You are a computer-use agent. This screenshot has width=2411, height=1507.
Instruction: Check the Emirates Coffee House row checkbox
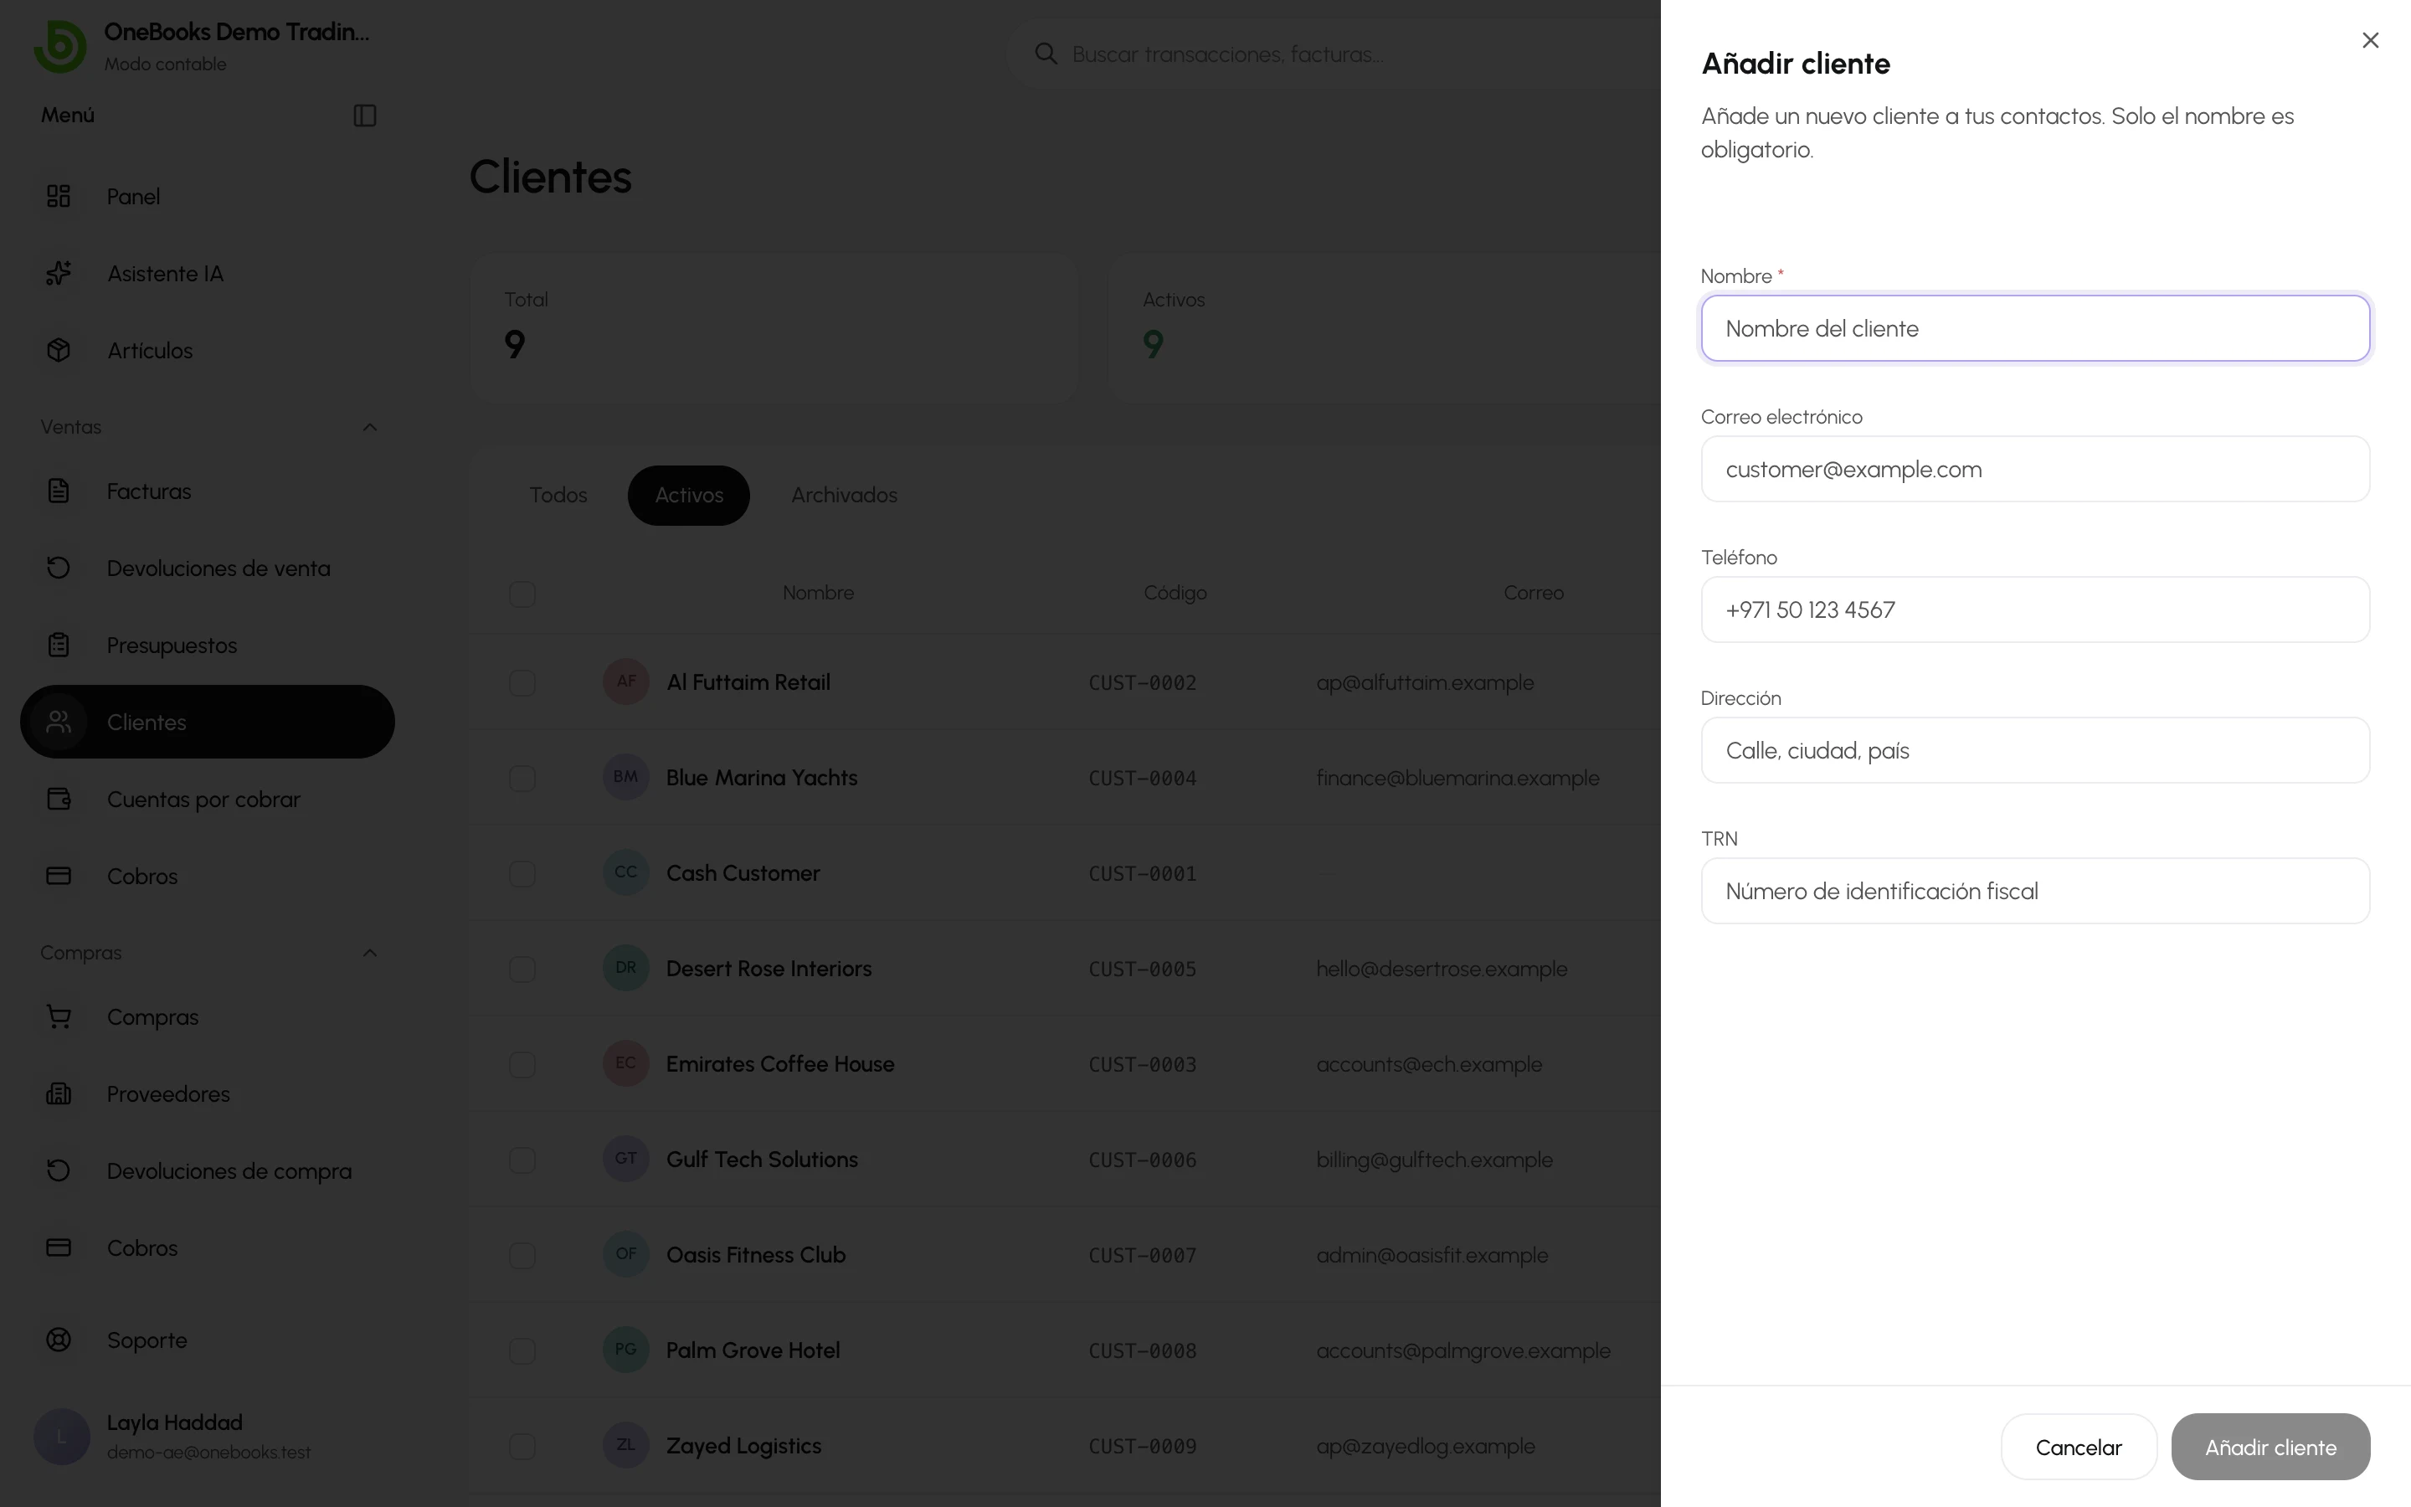point(522,1064)
